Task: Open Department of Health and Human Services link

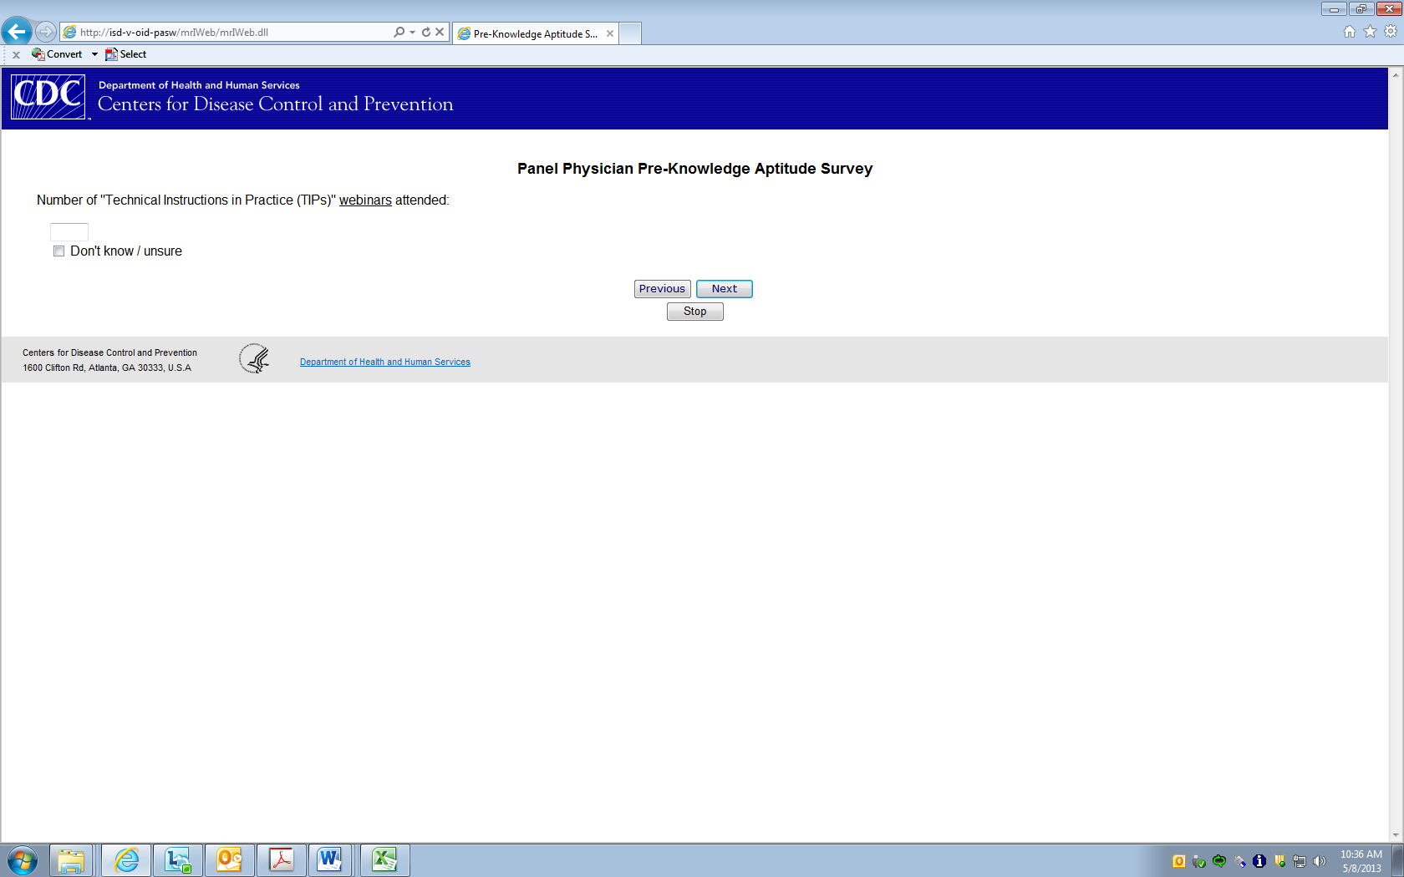Action: (x=385, y=362)
